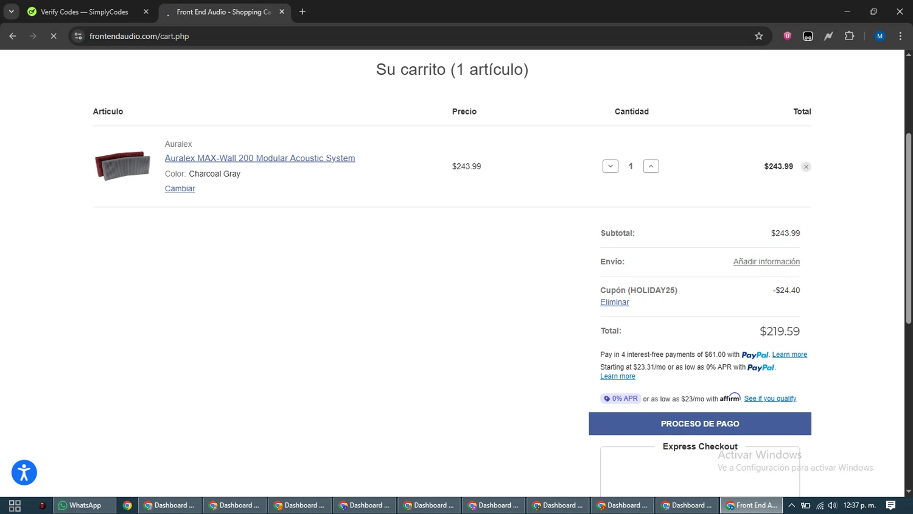Decrease item quantity with down arrow
Viewport: 913px width, 514px height.
(x=610, y=166)
